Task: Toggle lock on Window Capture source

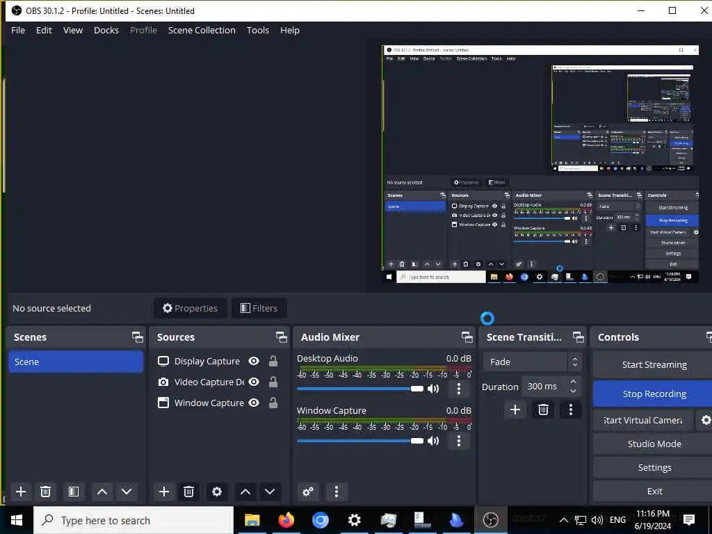Action: [273, 403]
